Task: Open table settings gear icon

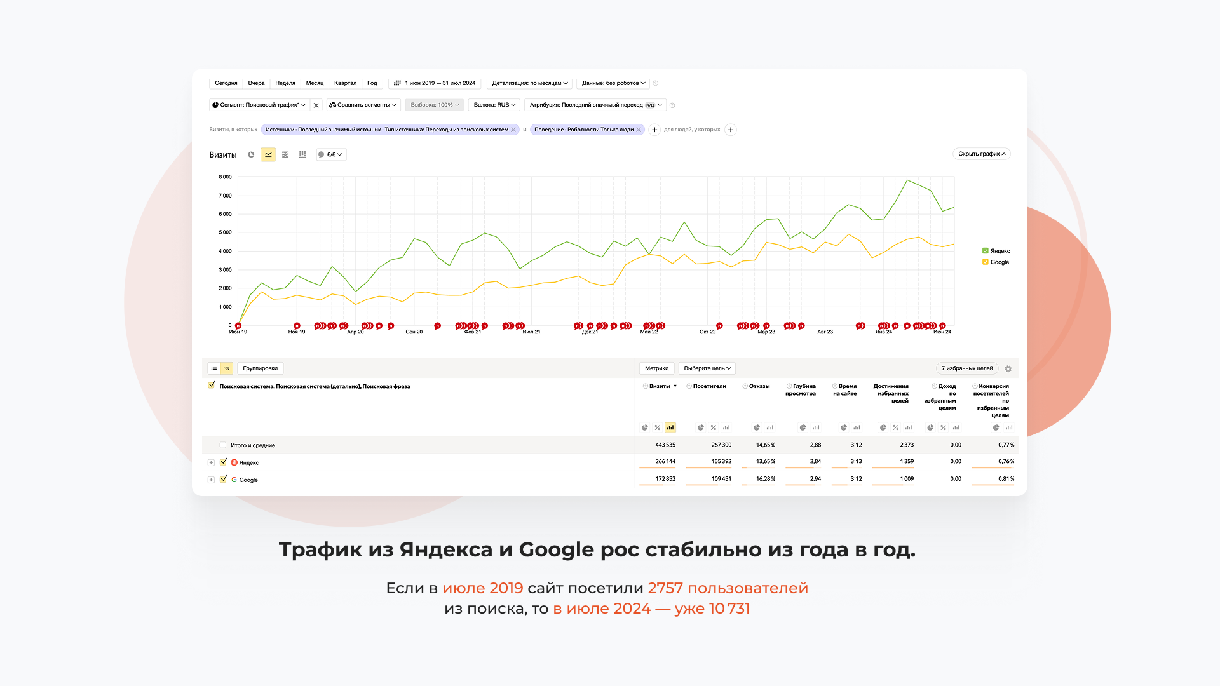Action: 1008,368
